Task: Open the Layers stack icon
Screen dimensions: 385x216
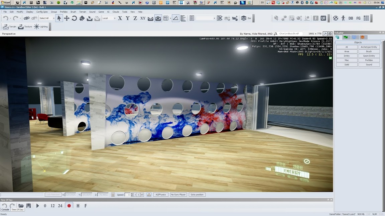Action: (x=243, y=18)
